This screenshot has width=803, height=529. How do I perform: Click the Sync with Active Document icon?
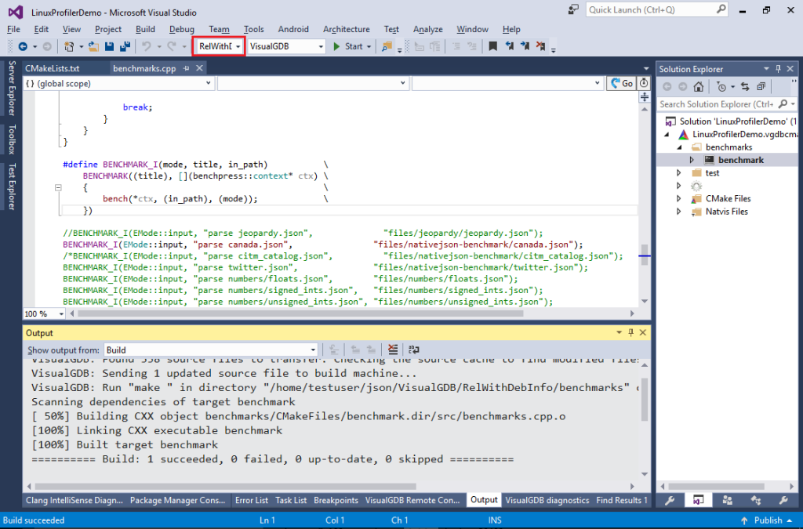tap(745, 86)
